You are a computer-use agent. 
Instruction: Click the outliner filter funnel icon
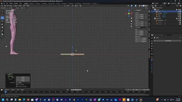coord(177,6)
